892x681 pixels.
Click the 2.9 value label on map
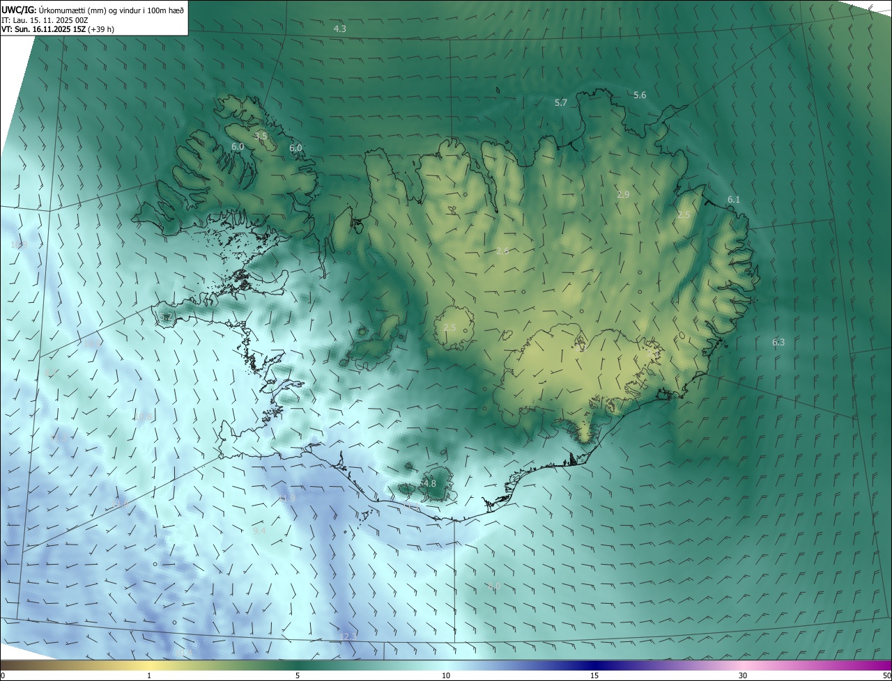tap(623, 194)
